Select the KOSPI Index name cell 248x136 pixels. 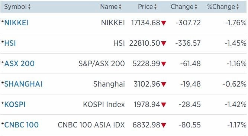click(x=104, y=104)
